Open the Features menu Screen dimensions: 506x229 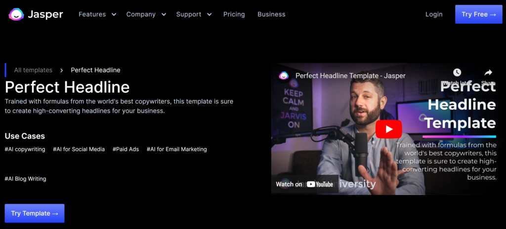click(92, 14)
